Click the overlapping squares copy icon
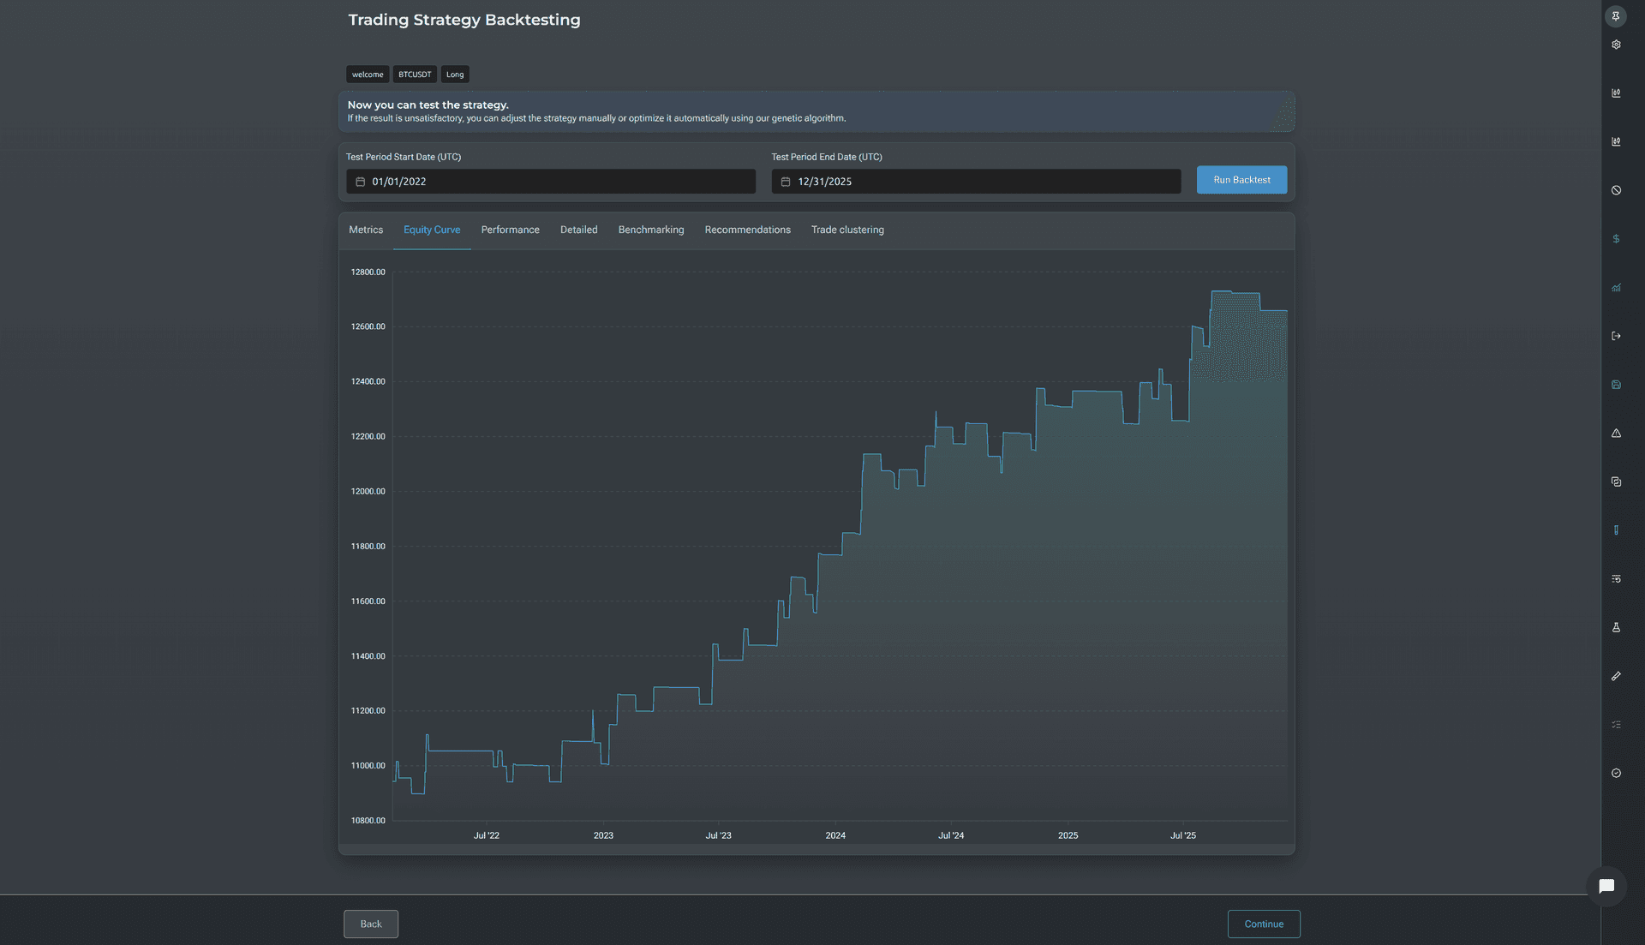 click(x=1616, y=481)
